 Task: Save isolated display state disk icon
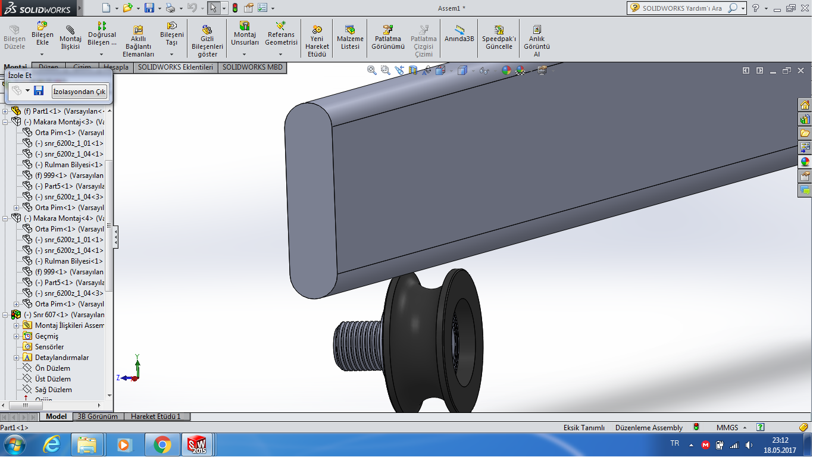(39, 90)
